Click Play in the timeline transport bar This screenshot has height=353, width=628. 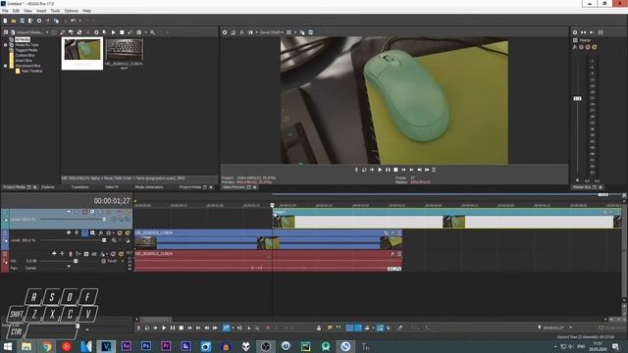point(164,328)
